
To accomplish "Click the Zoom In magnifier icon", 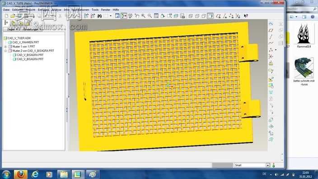I will point(143,16).
